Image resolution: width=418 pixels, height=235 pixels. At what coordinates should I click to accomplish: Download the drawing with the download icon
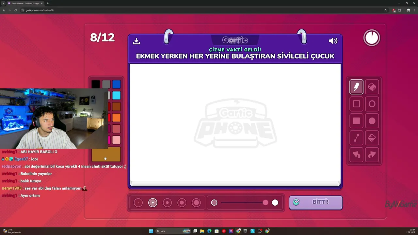tap(137, 41)
